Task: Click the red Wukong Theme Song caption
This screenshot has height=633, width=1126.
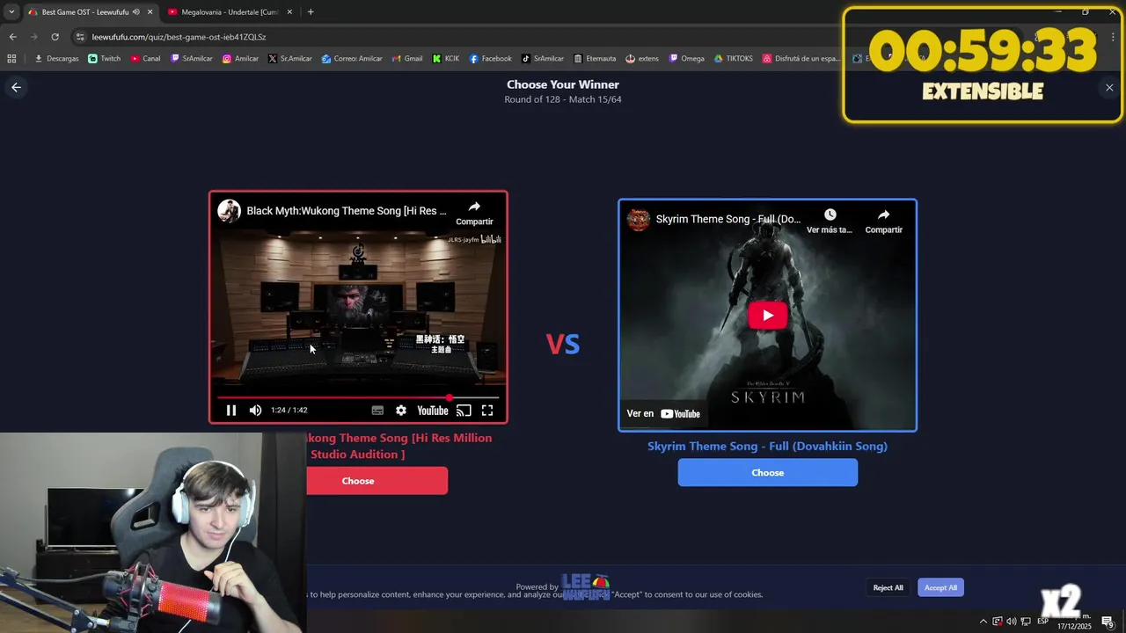Action: pyautogui.click(x=398, y=446)
